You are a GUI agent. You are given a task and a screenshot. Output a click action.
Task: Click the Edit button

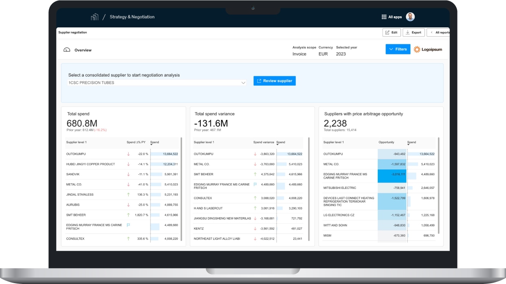coord(391,33)
